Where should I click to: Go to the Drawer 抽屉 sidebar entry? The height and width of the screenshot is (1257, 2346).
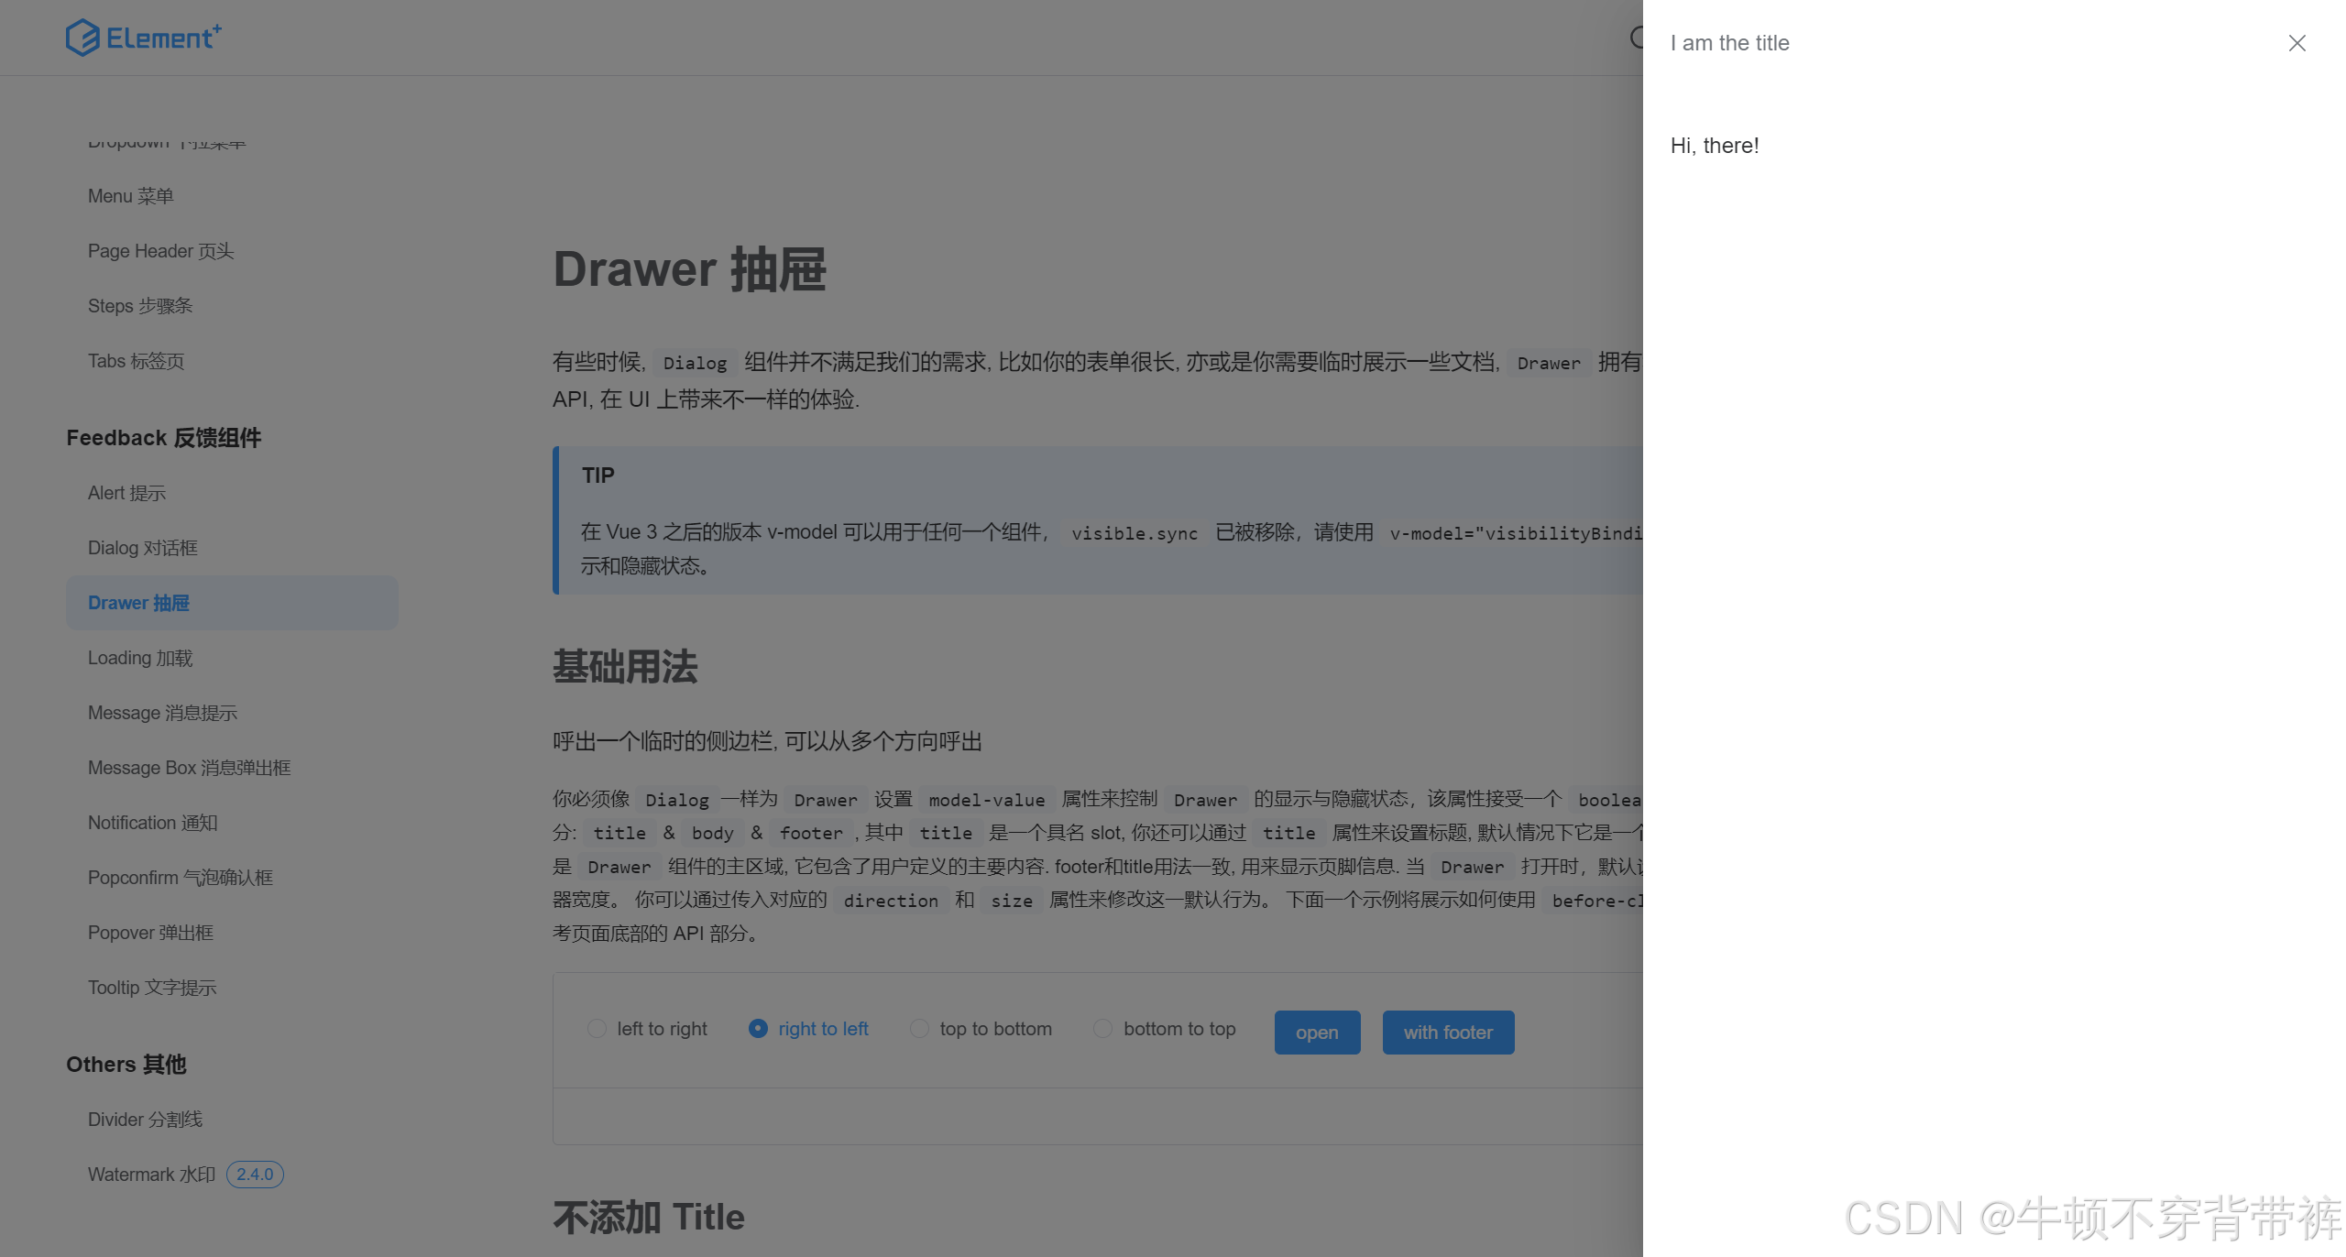coord(139,603)
